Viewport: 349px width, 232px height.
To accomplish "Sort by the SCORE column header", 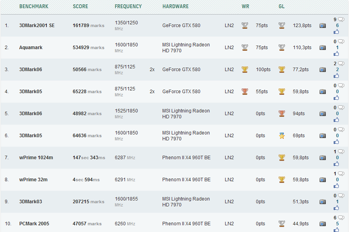I will click(80, 6).
